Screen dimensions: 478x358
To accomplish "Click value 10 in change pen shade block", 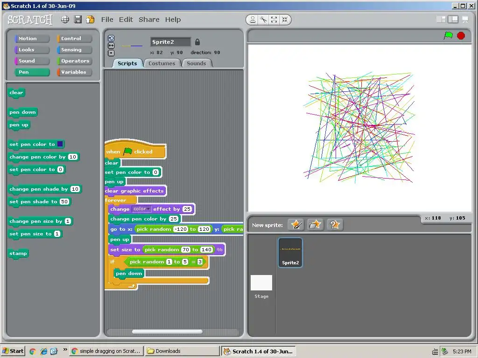I will tap(75, 189).
